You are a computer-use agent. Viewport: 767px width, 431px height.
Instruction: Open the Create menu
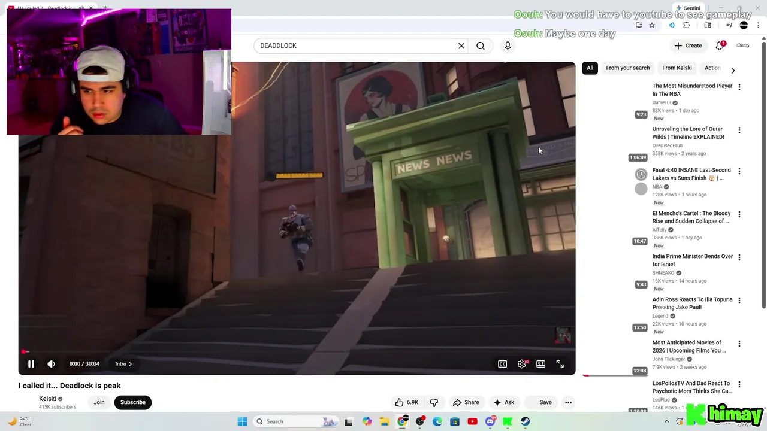pos(687,45)
